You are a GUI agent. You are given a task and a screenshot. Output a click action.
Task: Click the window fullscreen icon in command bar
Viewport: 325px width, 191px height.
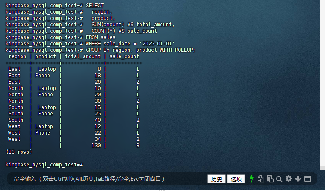(x=308, y=179)
